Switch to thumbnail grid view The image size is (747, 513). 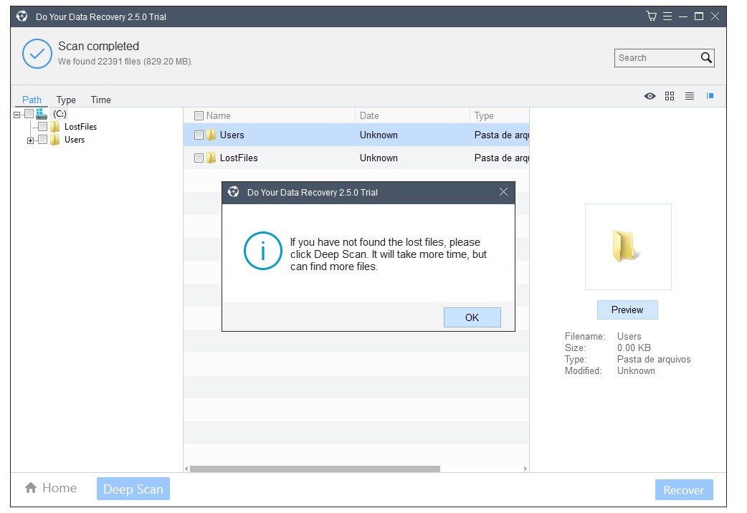(670, 96)
